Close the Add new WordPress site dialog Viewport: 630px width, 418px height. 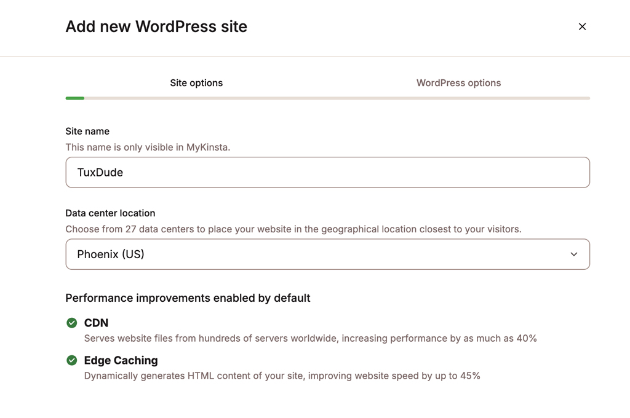click(x=582, y=26)
